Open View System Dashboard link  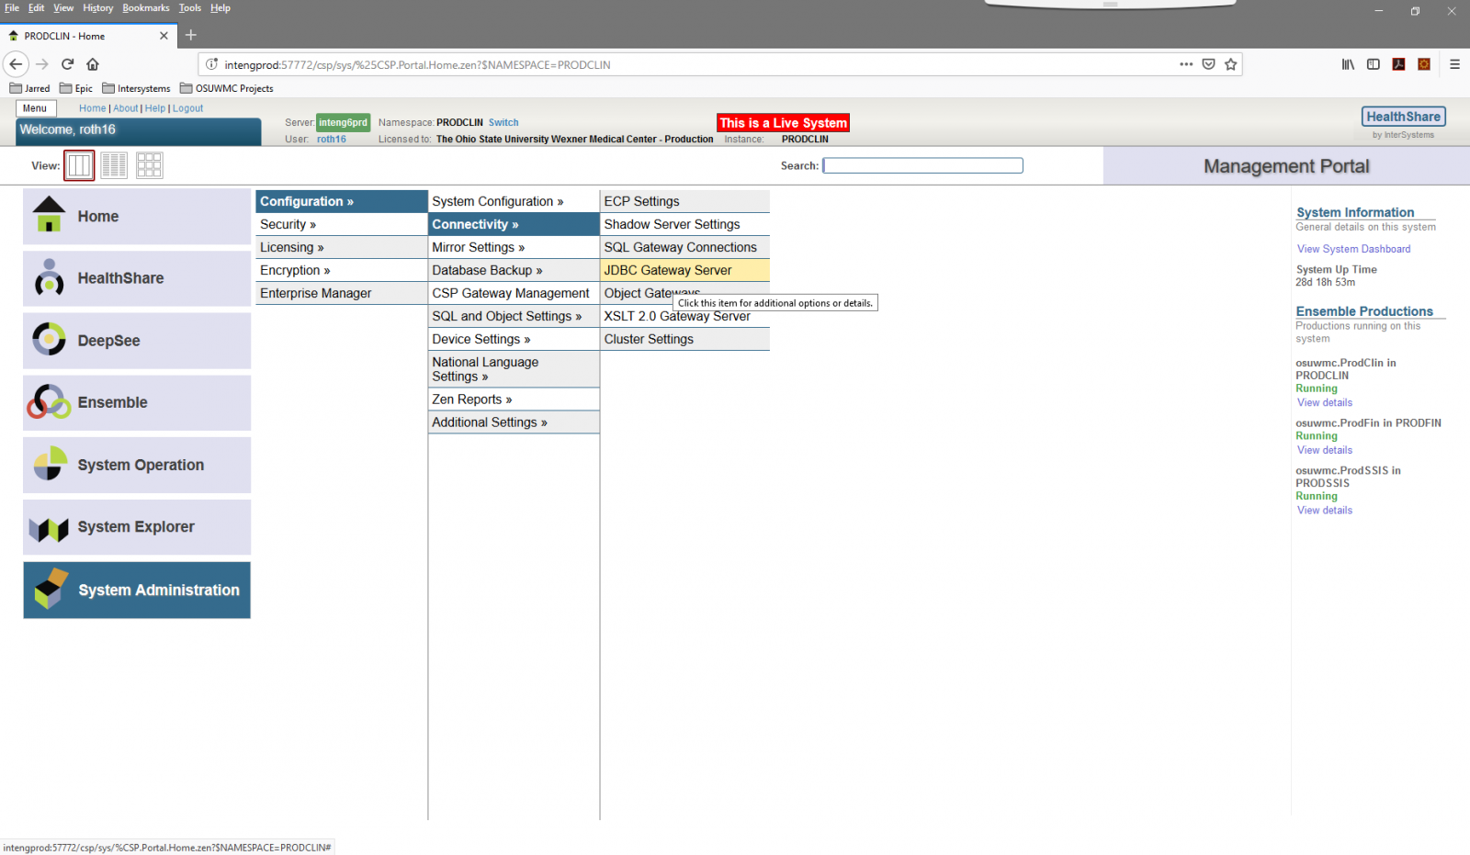[x=1353, y=249]
